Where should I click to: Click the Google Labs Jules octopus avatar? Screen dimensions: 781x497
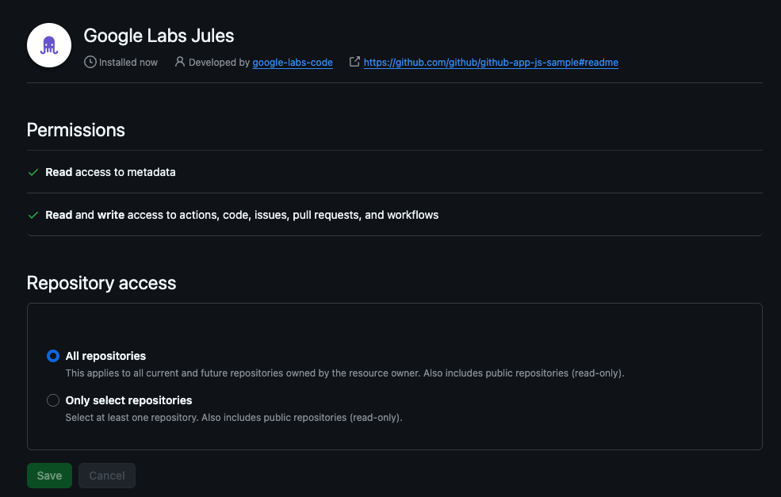coord(49,45)
